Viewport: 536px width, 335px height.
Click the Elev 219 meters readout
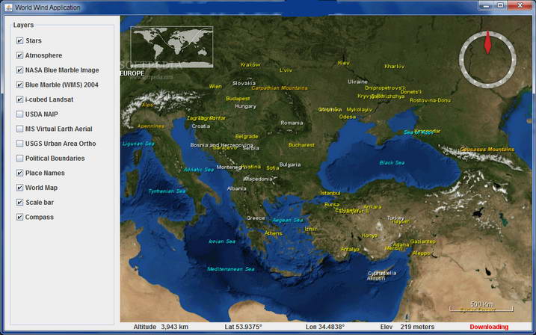click(x=407, y=327)
